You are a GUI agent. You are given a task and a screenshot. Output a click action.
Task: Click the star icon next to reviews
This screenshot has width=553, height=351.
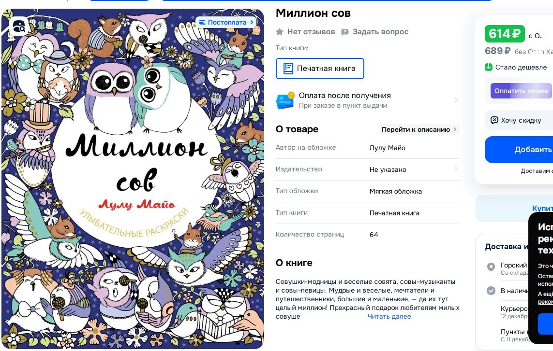280,32
